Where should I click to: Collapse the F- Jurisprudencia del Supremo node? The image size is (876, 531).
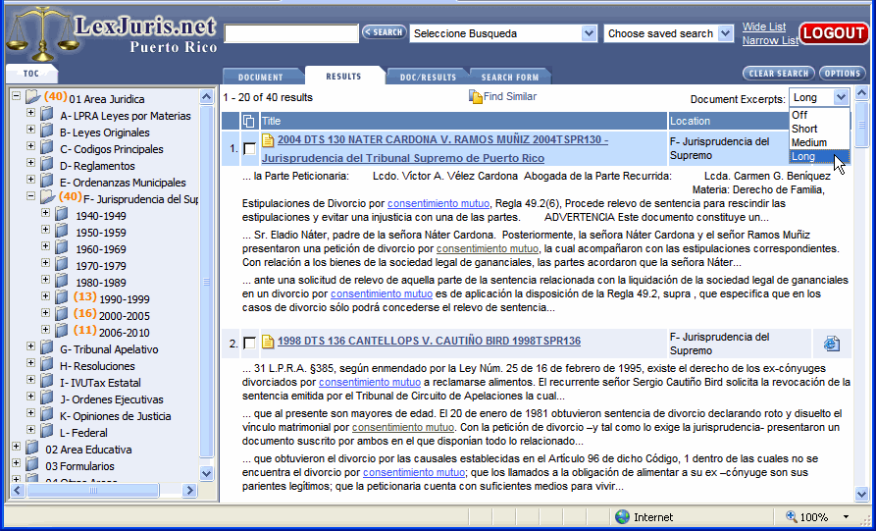[x=30, y=196]
